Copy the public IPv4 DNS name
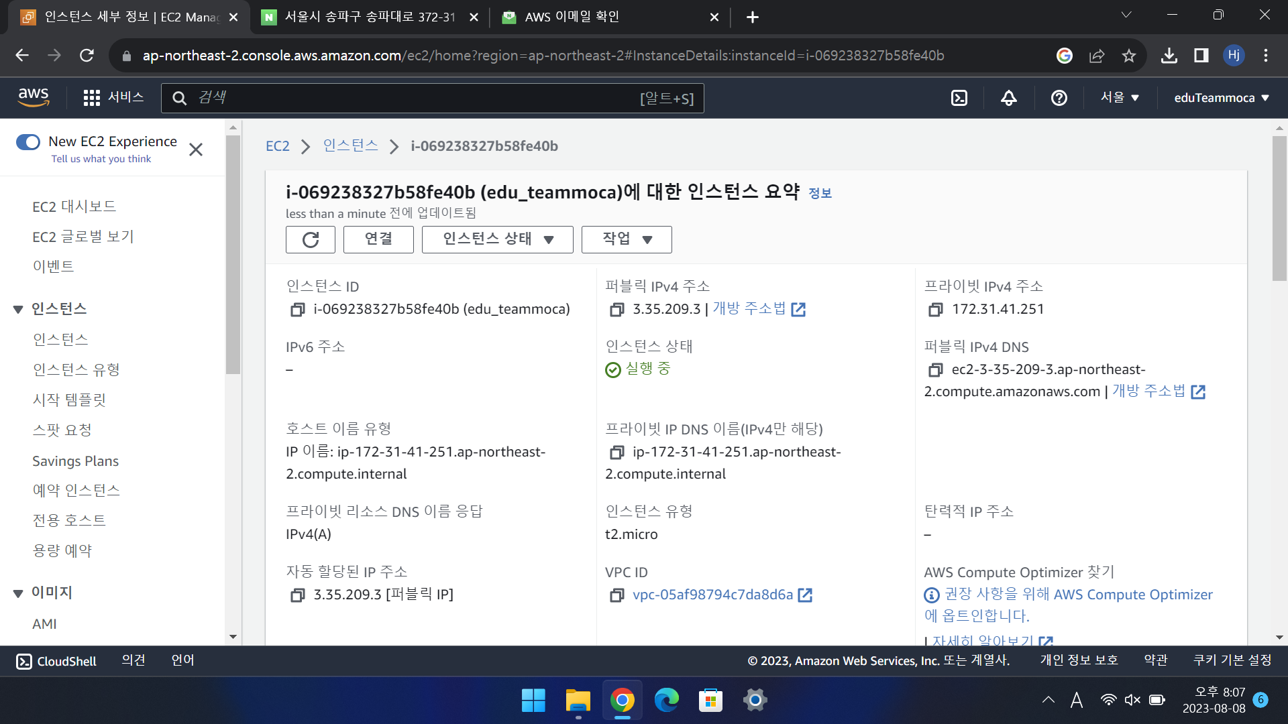The height and width of the screenshot is (724, 1288). pos(935,370)
